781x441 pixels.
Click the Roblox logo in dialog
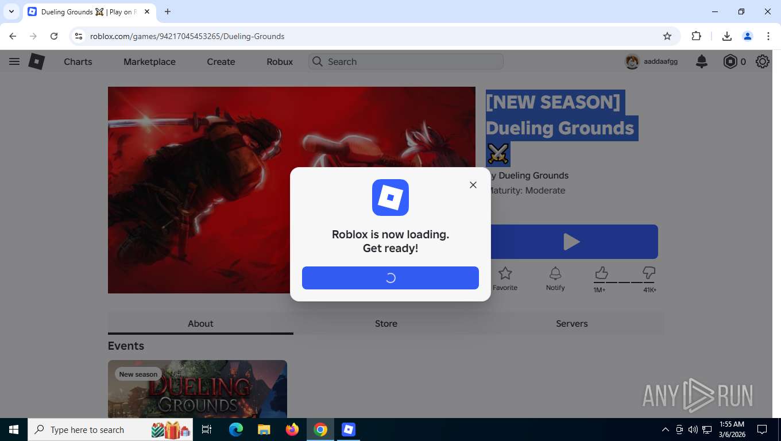(390, 198)
